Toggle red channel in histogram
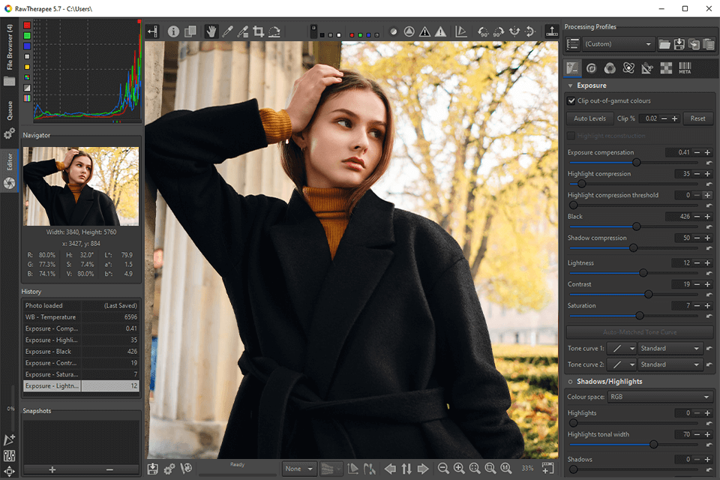720x480 pixels. point(28,25)
